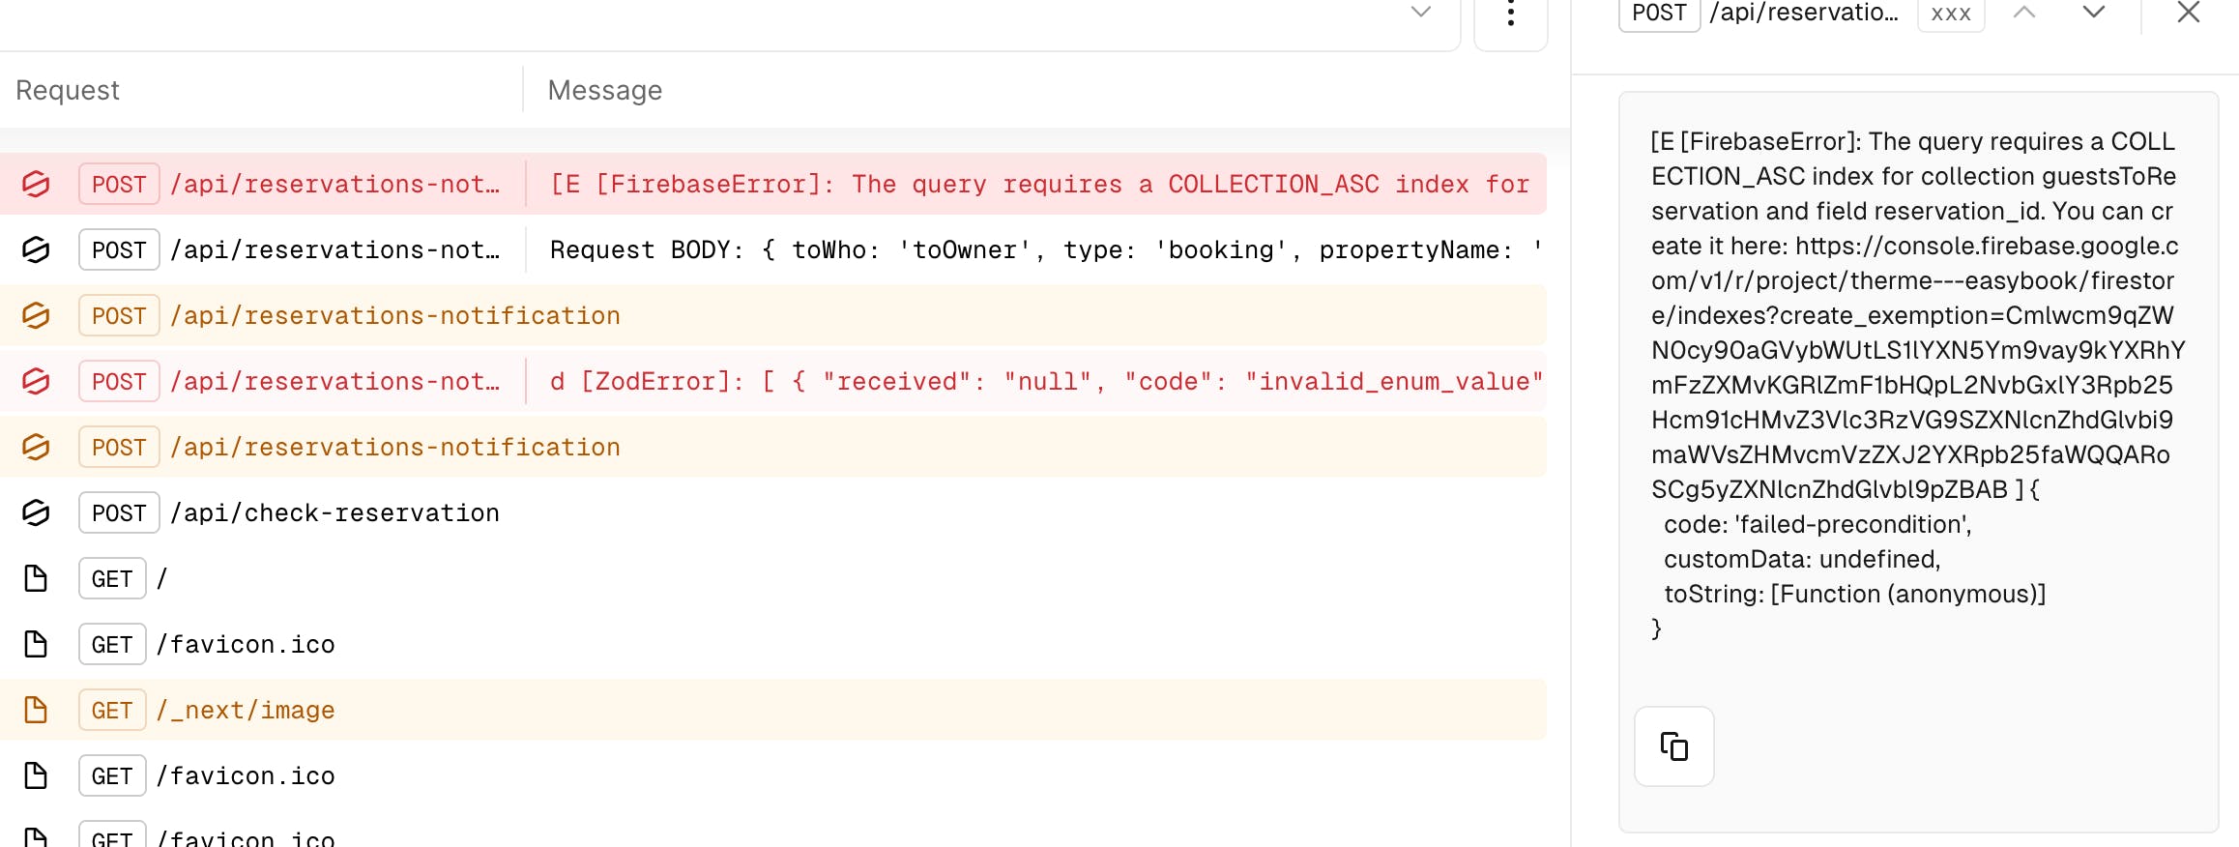Click the file icon on the GET / row
Viewport: 2239px width, 847px height.
coord(36,578)
